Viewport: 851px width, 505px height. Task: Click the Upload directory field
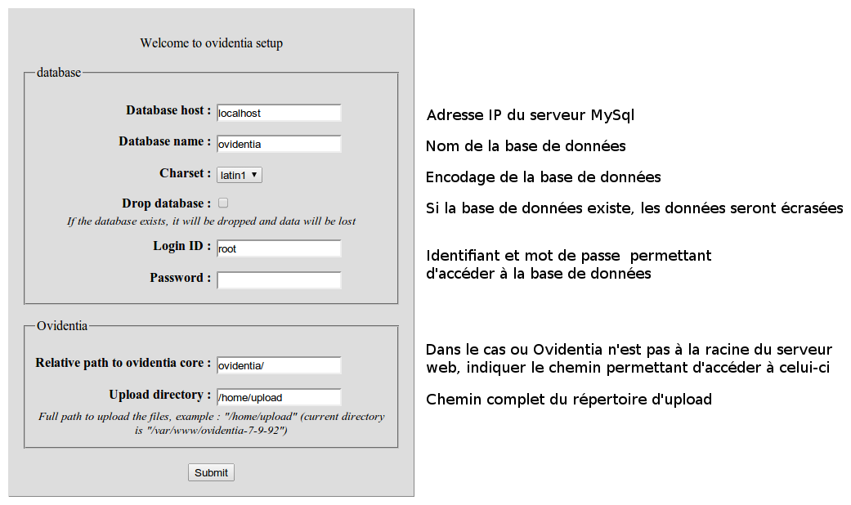[x=278, y=396]
